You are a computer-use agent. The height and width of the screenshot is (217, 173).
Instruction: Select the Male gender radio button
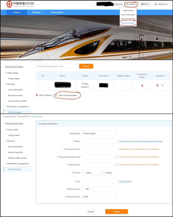pyautogui.click(x=85, y=173)
